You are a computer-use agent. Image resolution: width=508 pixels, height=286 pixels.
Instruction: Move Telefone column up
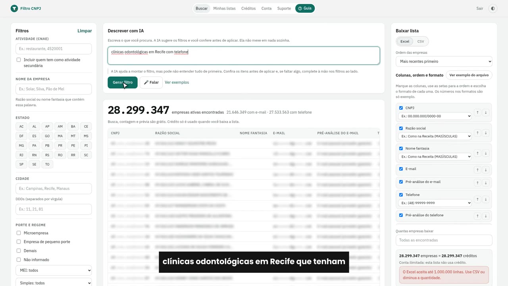tap(477, 199)
